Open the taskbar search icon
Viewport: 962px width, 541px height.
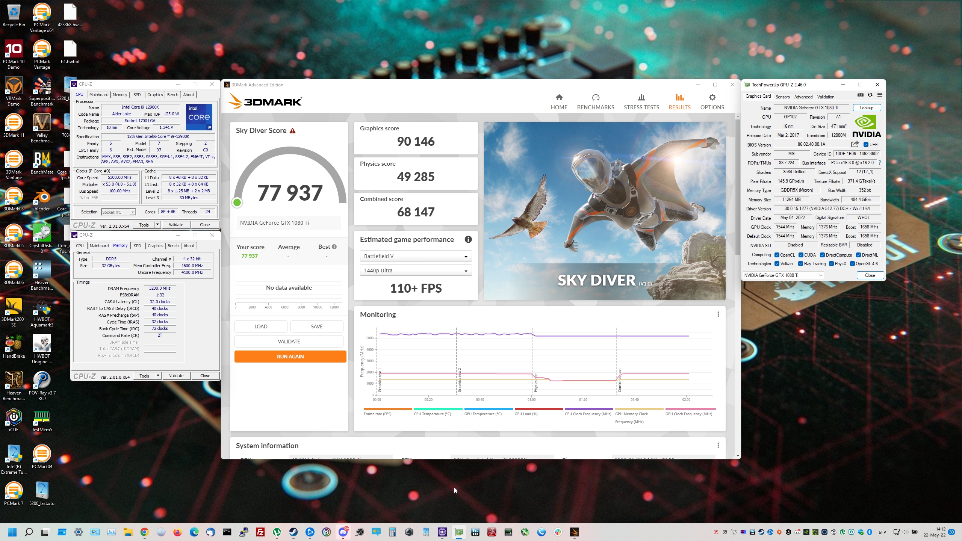point(29,532)
